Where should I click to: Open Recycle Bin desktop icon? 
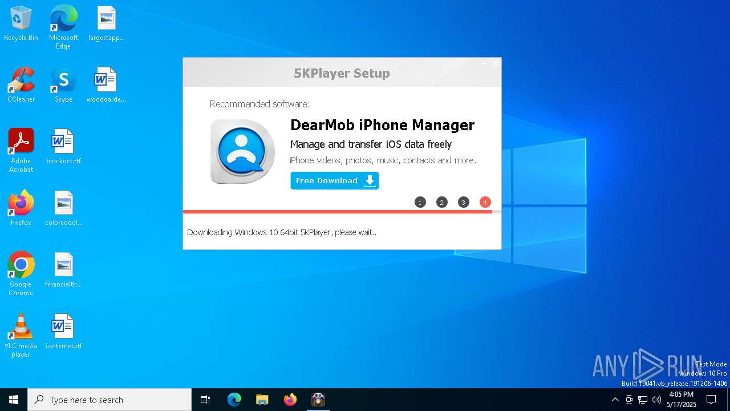tap(21, 24)
